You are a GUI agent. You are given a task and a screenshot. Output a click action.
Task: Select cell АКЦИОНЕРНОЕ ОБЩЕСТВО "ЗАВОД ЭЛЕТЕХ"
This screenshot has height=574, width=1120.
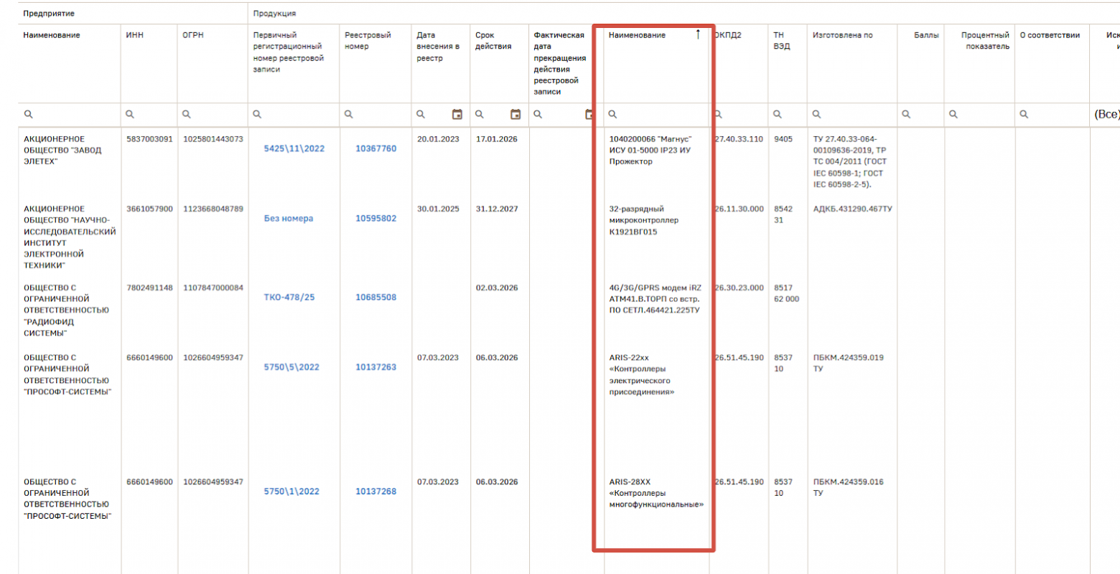click(x=62, y=151)
